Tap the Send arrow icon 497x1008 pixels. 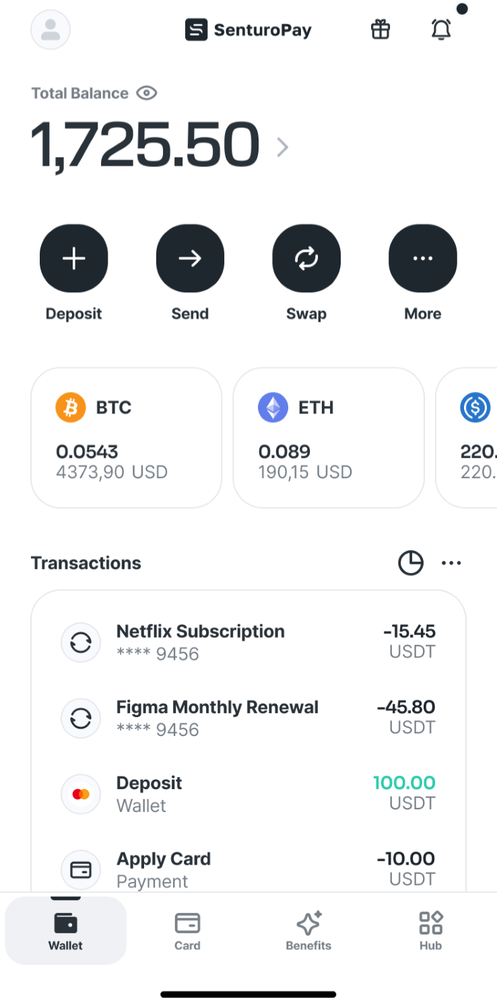coord(190,259)
